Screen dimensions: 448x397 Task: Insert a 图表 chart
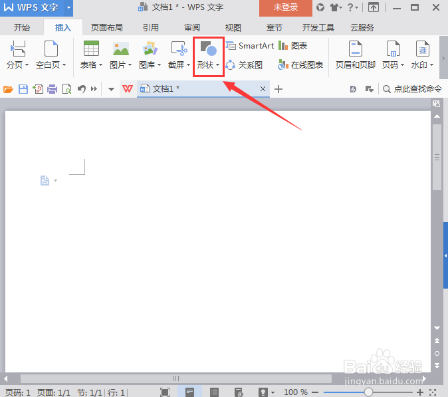click(293, 46)
